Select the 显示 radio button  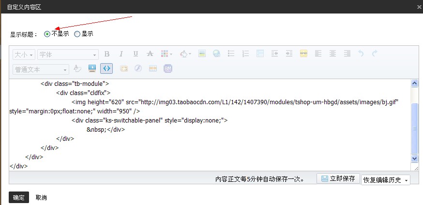point(77,34)
